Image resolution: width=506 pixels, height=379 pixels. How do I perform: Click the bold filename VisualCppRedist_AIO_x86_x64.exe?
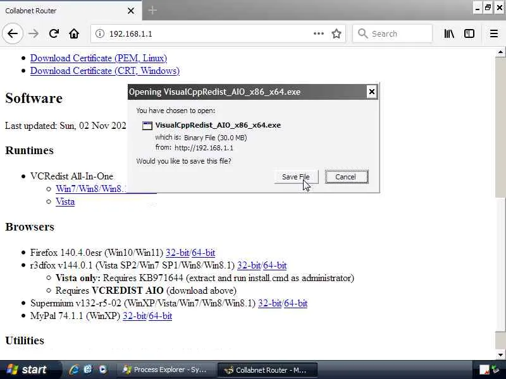point(218,125)
